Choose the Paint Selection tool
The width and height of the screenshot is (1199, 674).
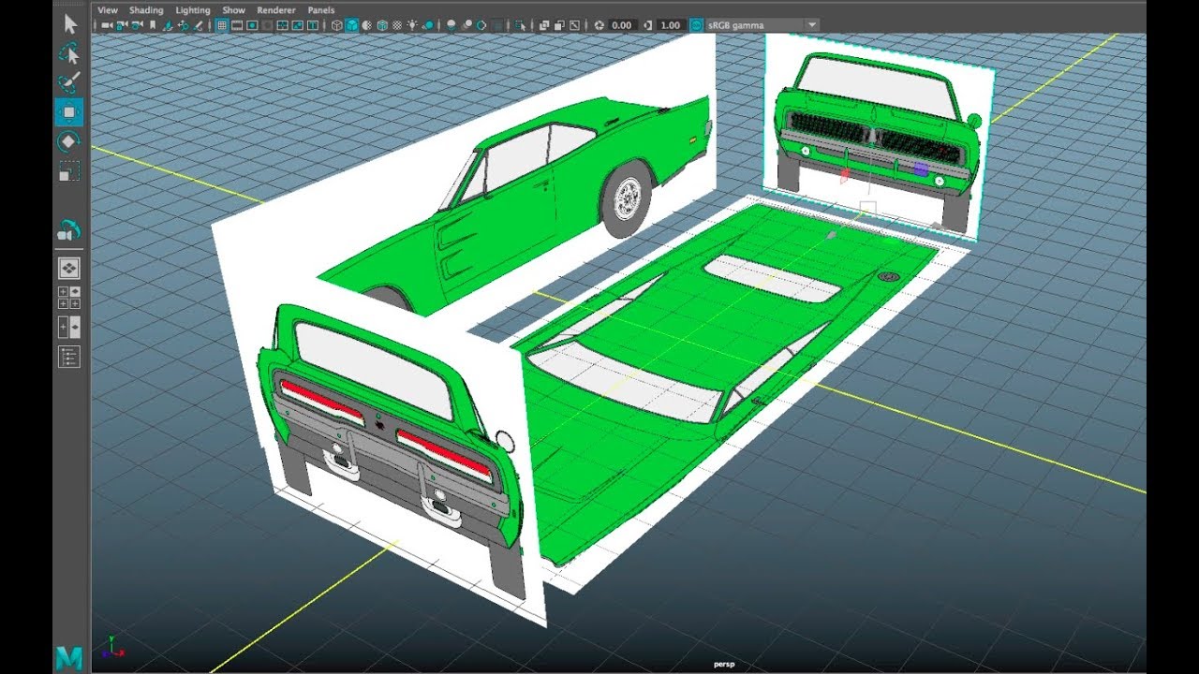69,82
